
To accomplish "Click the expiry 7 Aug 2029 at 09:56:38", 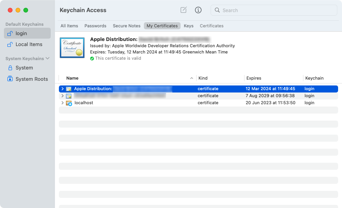I will pyautogui.click(x=270, y=96).
